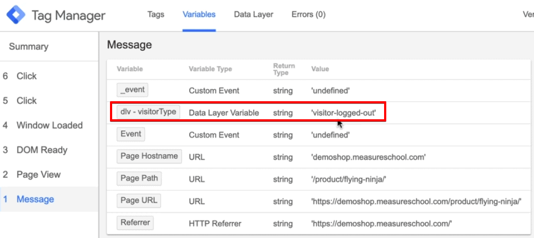Select the Page View event
The height and width of the screenshot is (238, 534).
(49, 175)
